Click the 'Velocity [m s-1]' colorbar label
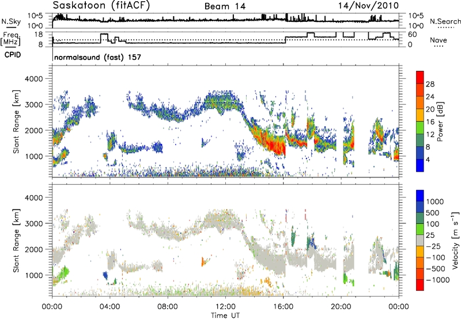The image size is (461, 319). pyautogui.click(x=455, y=240)
